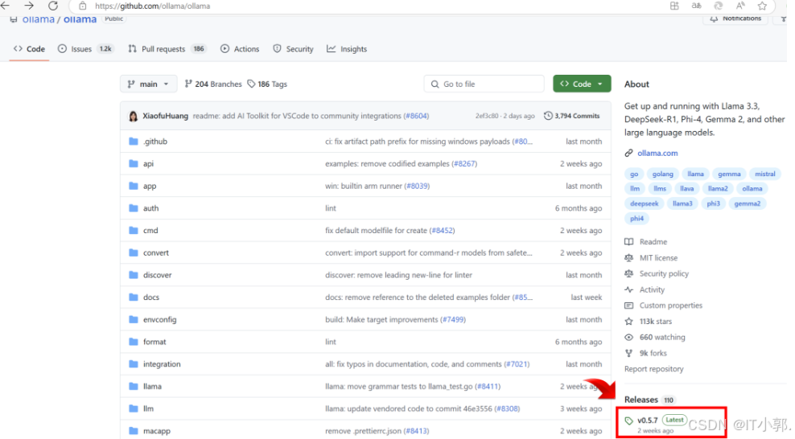View the 186 Tags link

(x=267, y=84)
